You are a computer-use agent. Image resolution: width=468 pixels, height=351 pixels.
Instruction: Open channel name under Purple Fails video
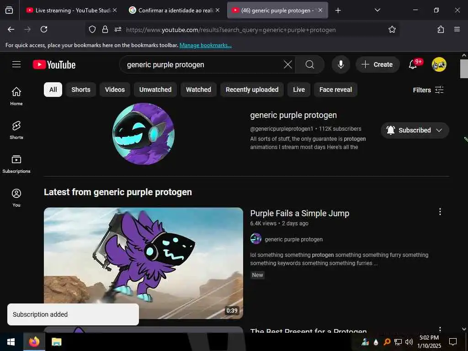pyautogui.click(x=294, y=239)
